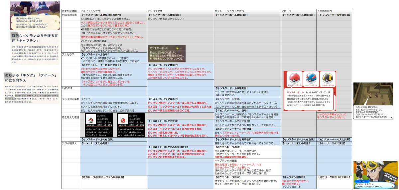Select the ビリリダマ族 column header
Image resolution: width=399 pixels, height=190 pixels.
pyautogui.click(x=181, y=11)
